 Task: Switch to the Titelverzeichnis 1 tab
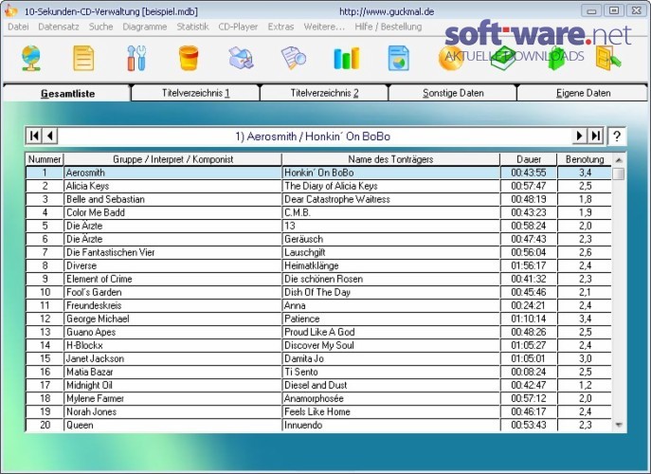pos(195,93)
